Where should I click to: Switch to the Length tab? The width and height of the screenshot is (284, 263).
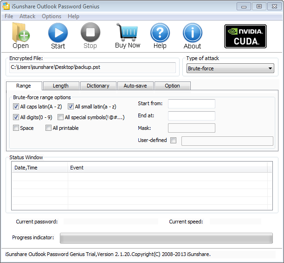[x=61, y=86]
